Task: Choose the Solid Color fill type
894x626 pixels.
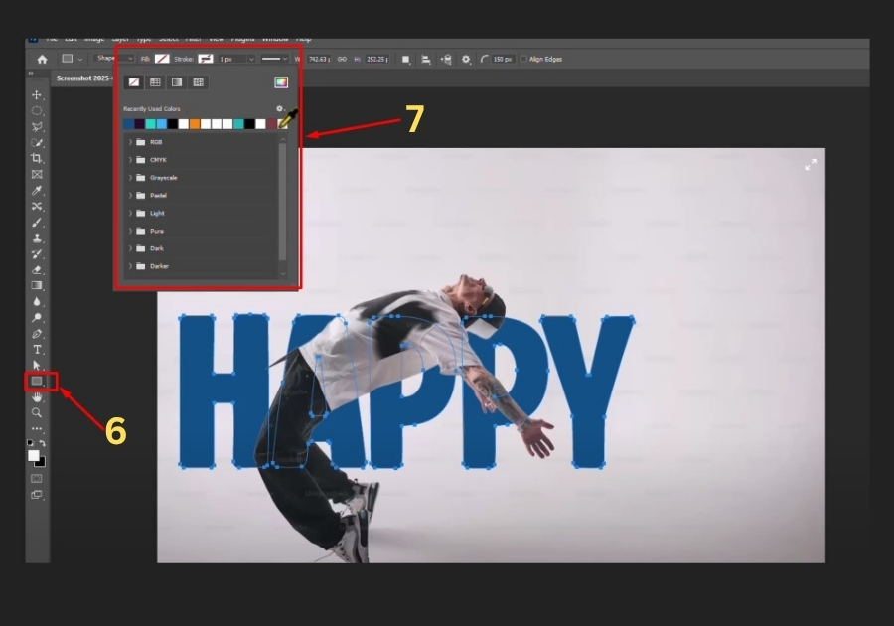Action: [155, 82]
